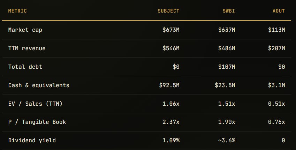The height and width of the screenshot is (150, 296).
Task: Click the $207M AOUT revenue value
Action: coord(276,48)
